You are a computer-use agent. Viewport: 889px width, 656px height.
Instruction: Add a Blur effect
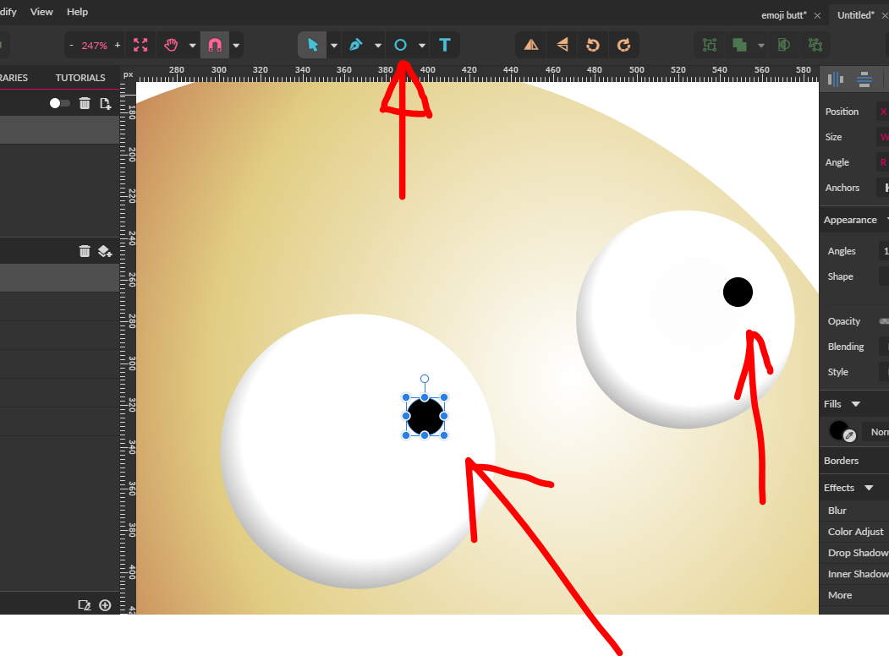point(837,511)
